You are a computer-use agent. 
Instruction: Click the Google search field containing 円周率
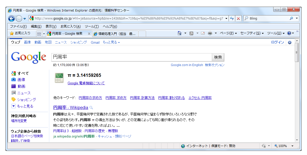click(132, 57)
